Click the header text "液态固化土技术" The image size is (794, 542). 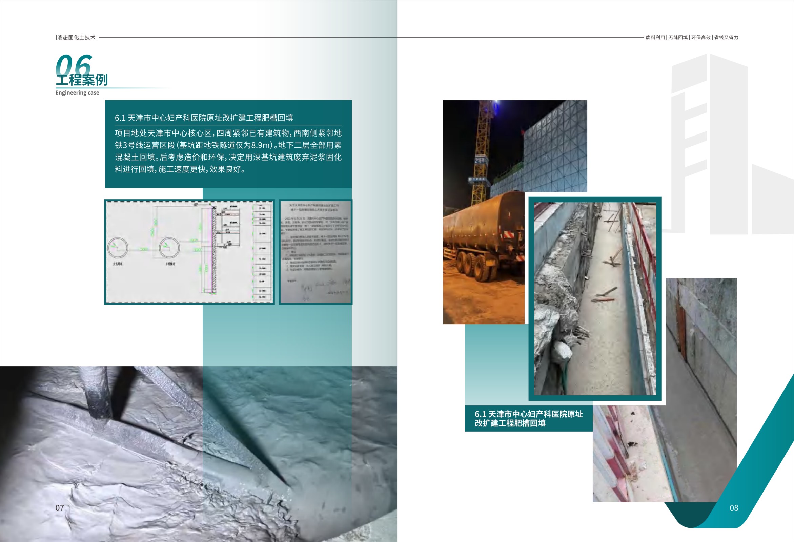pyautogui.click(x=76, y=37)
